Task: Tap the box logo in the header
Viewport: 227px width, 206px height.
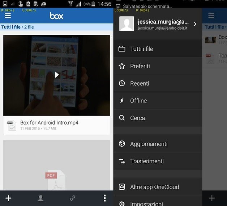Action: (x=56, y=16)
